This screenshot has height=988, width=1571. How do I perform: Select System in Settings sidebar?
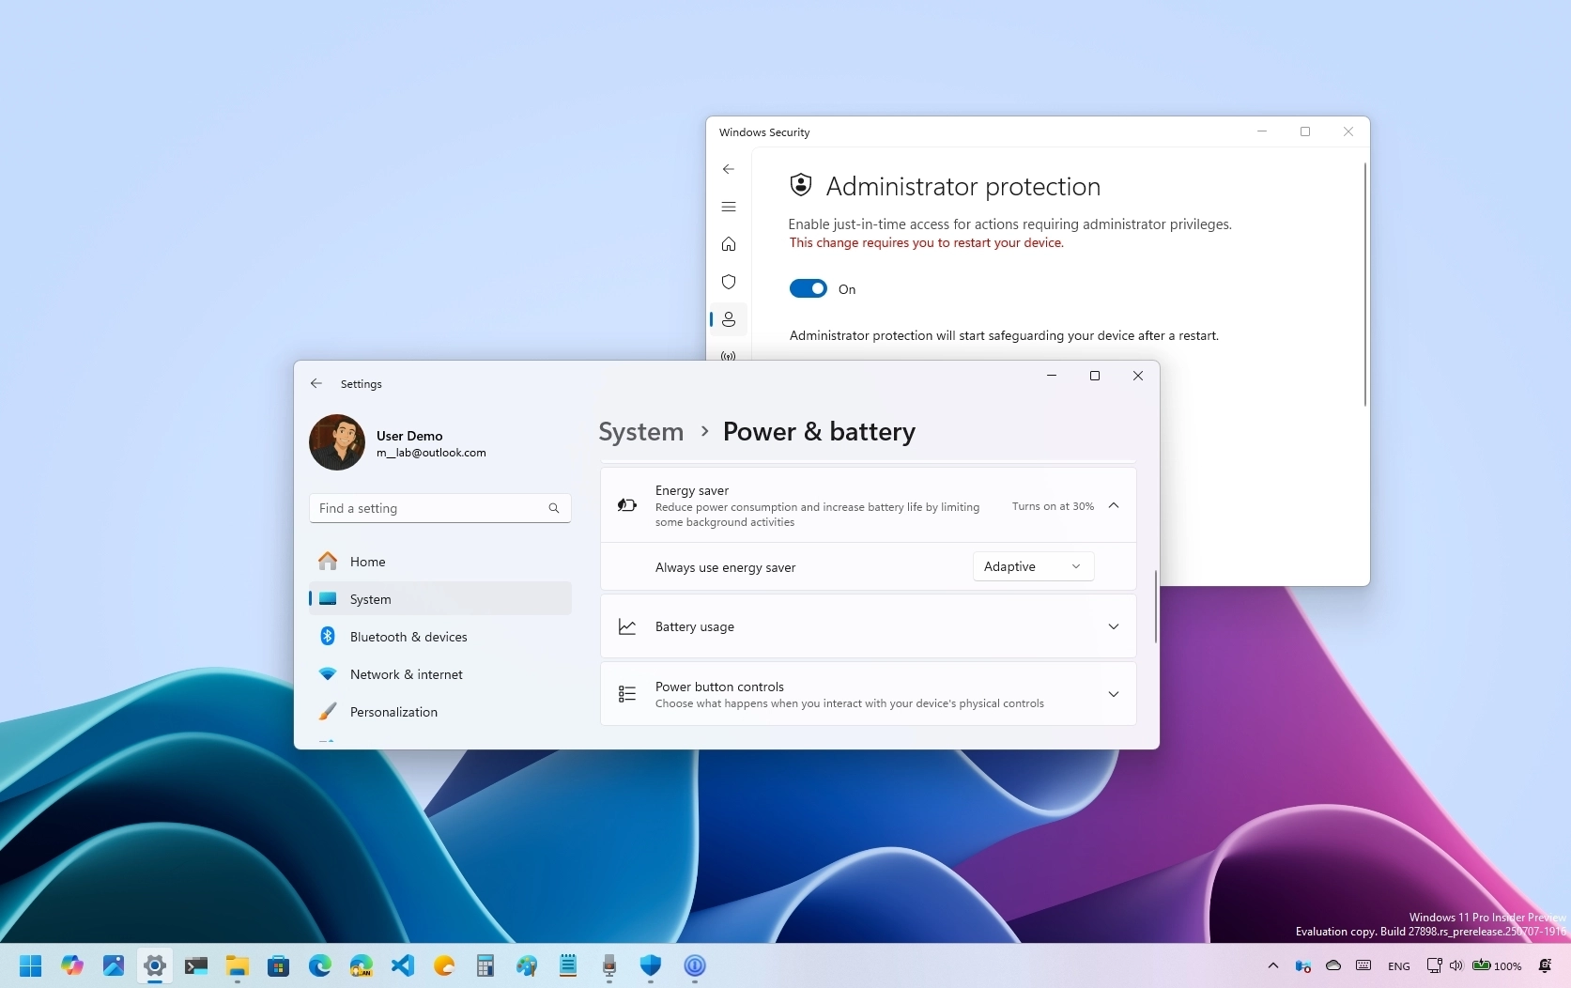coord(439,599)
